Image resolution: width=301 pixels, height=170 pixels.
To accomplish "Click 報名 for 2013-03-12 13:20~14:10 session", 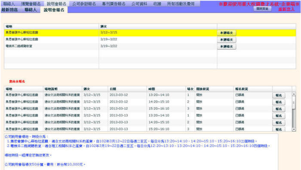I will pyautogui.click(x=279, y=95).
